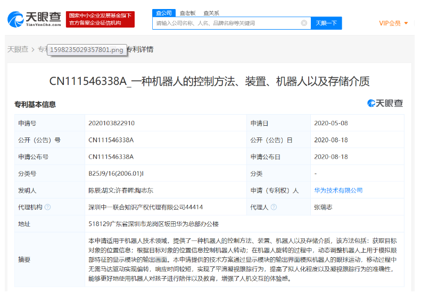Select 申请公布号 value CN111546338A
421x302 pixels.
click(111, 157)
